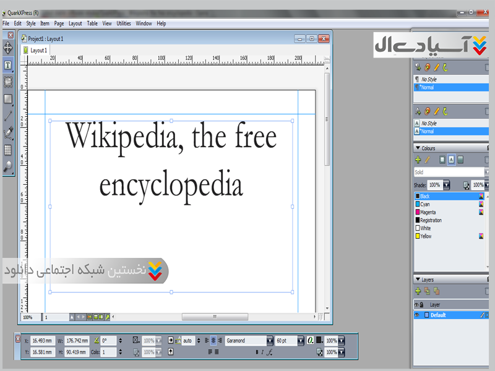Click the X position input field
The height and width of the screenshot is (371, 495).
coord(43,341)
